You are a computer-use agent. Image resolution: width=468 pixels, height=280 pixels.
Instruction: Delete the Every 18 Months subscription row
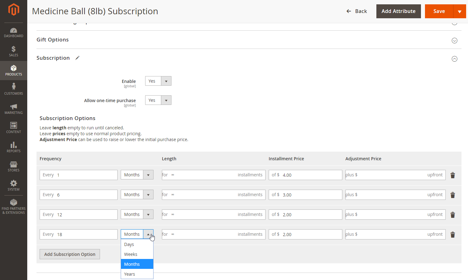[453, 235]
